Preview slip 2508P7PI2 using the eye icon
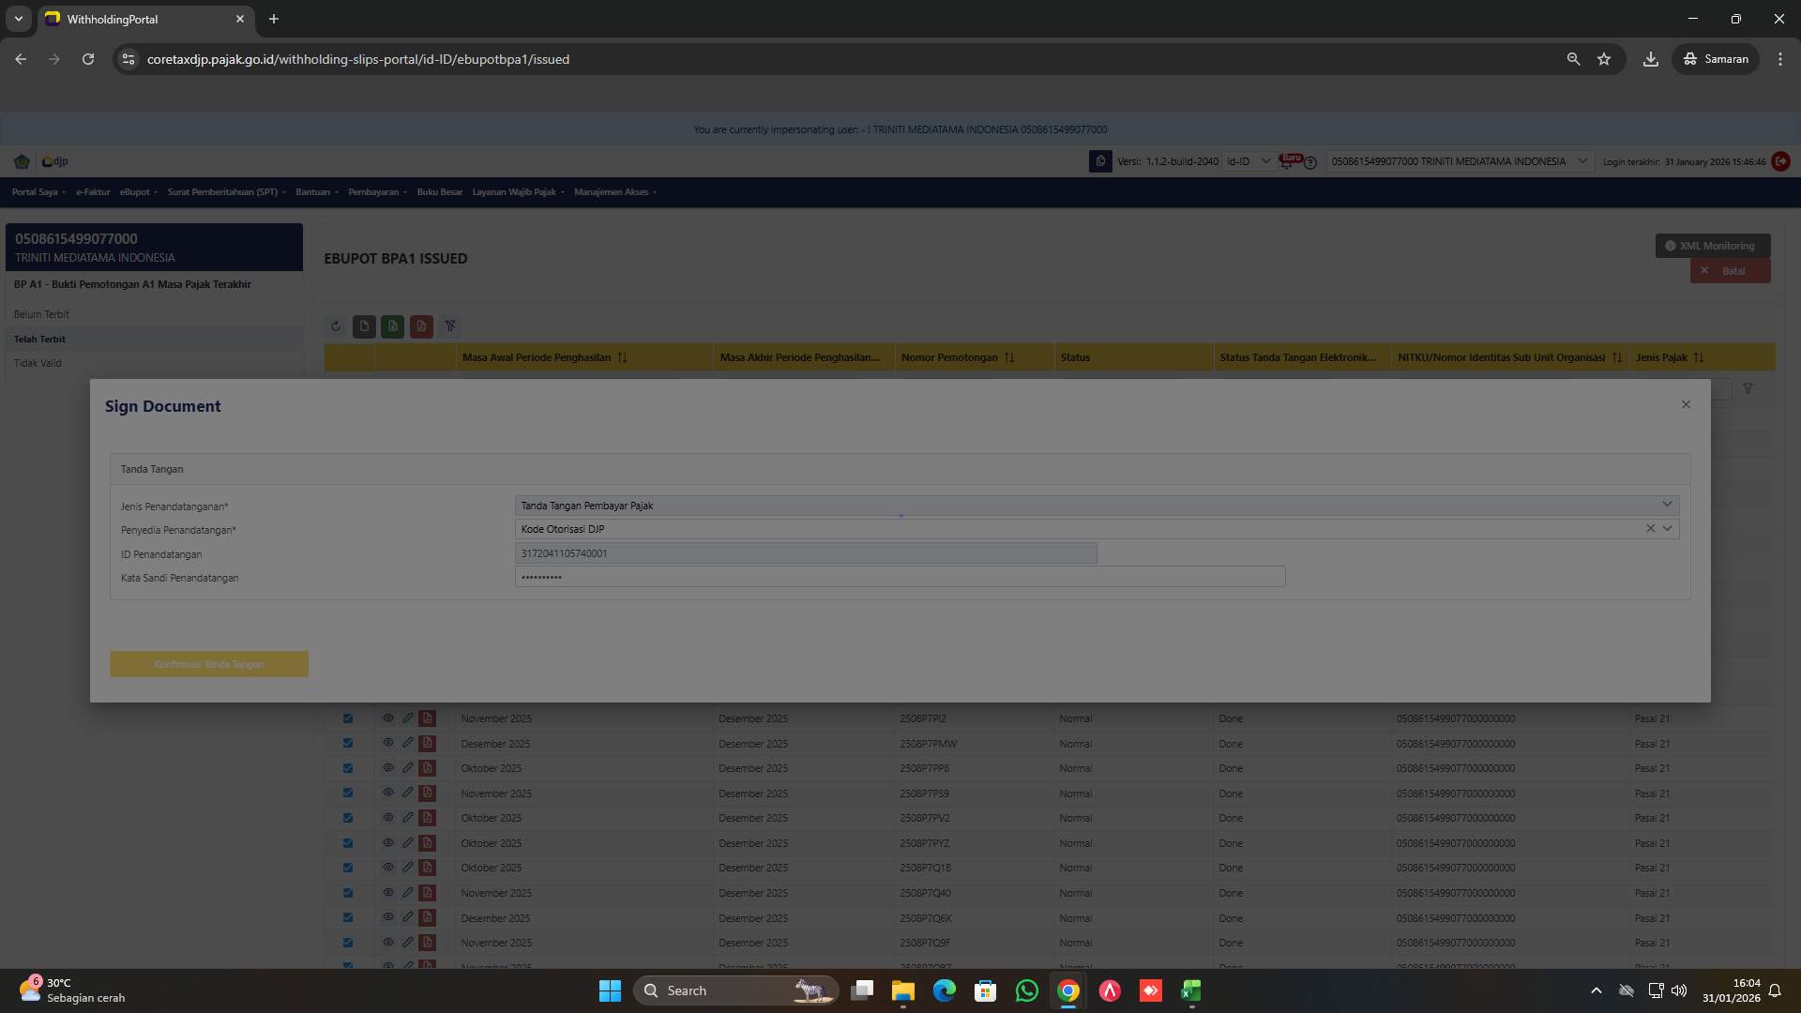The height and width of the screenshot is (1013, 1801). pos(387,718)
